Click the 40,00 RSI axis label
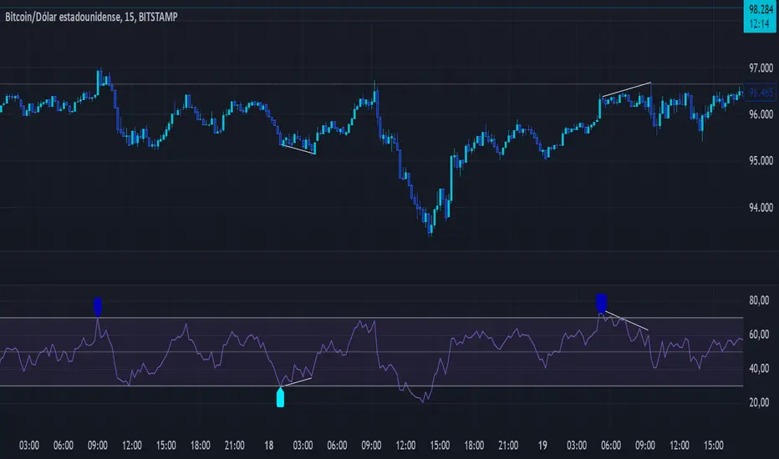The image size is (779, 459). tap(759, 368)
